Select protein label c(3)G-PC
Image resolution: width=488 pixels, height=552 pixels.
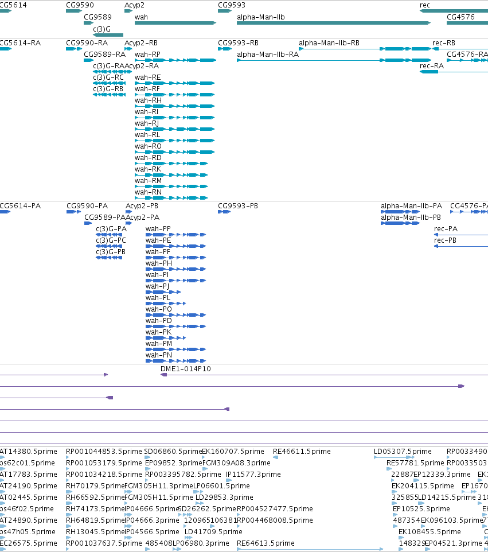point(111,240)
